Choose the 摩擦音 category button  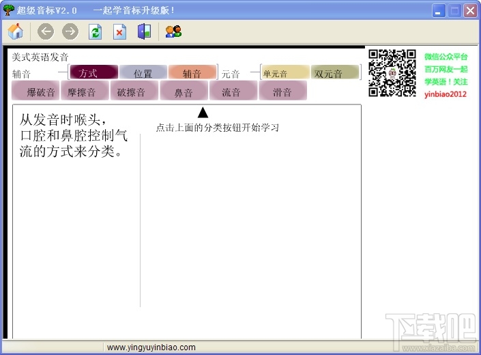pos(85,91)
